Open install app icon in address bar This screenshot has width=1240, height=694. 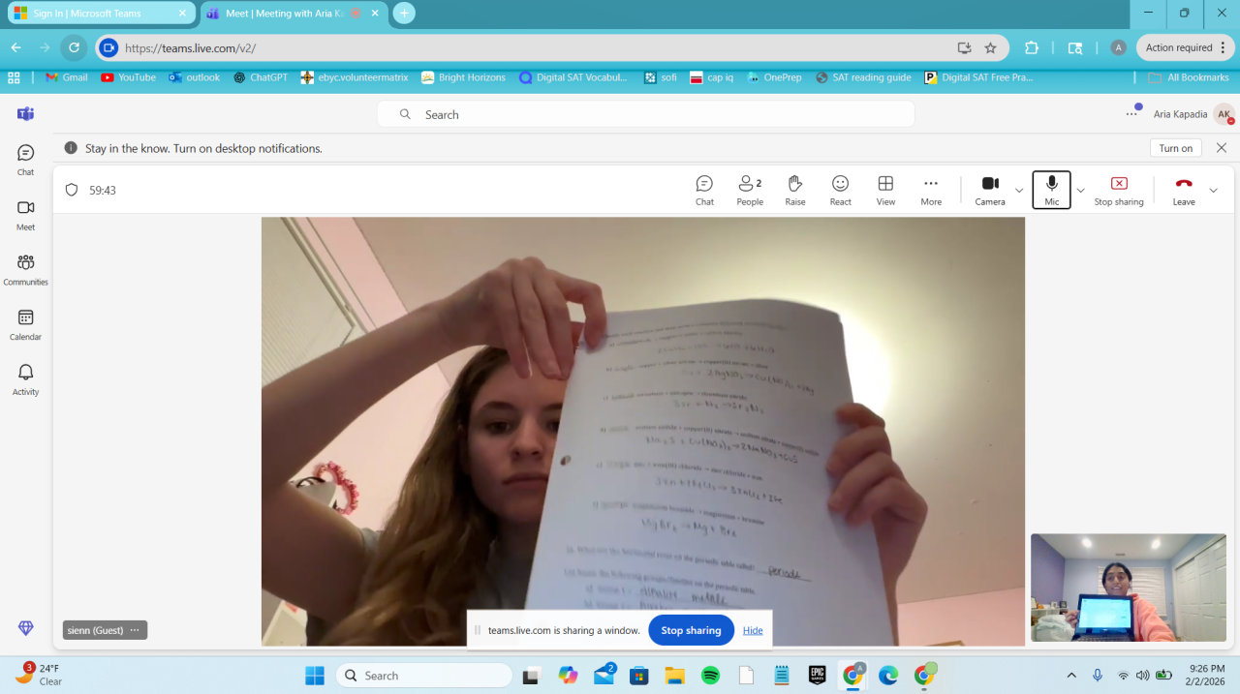point(964,47)
